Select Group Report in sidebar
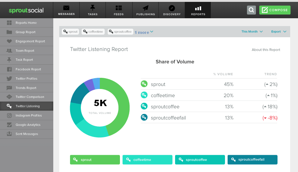 [26, 32]
